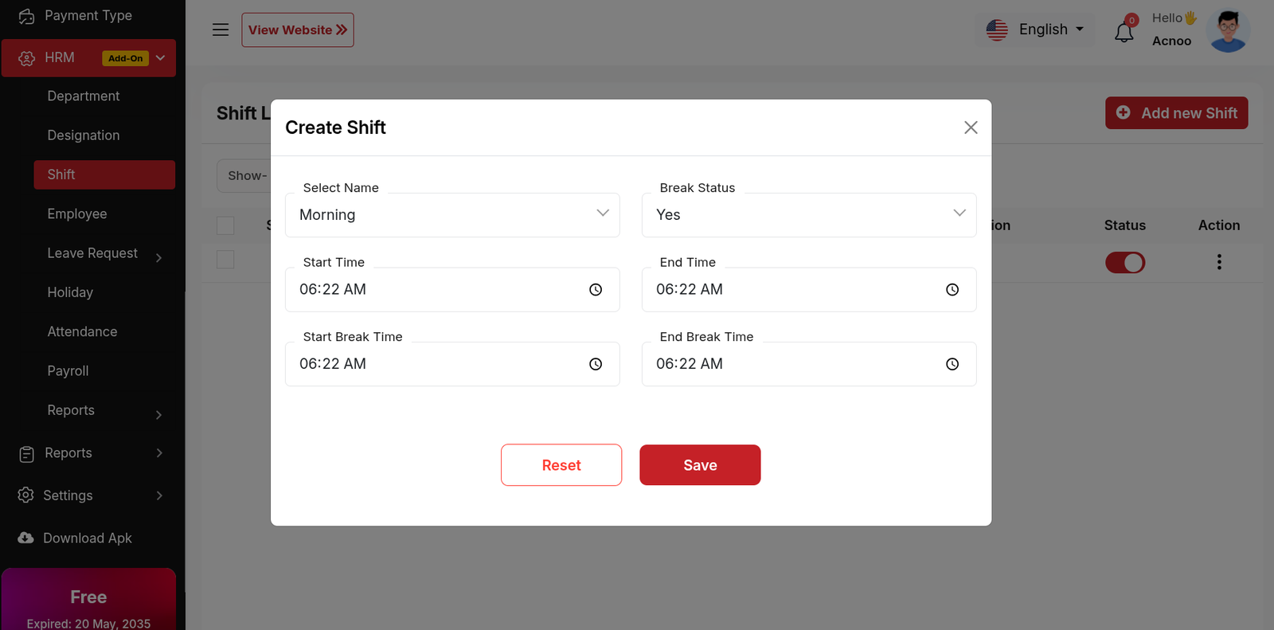The width and height of the screenshot is (1274, 630).
Task: Tick the first row checkbox
Action: click(226, 260)
